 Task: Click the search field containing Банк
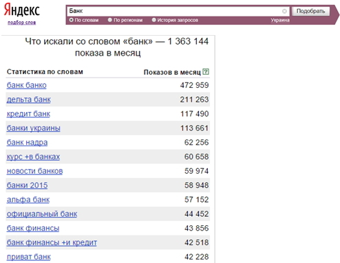pyautogui.click(x=178, y=11)
